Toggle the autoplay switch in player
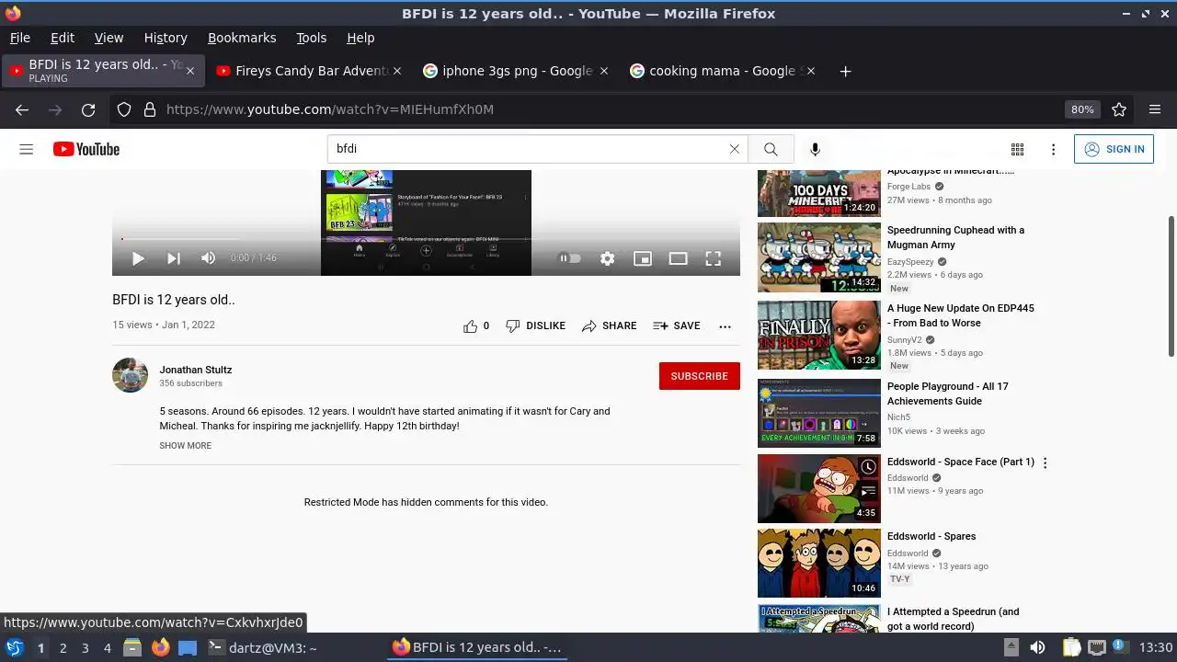 570,258
